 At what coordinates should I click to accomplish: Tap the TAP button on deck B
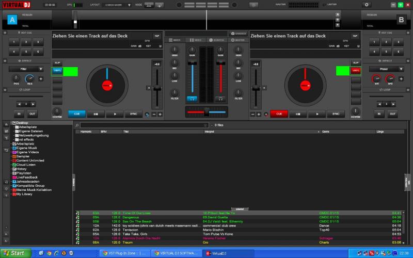pyautogui.click(x=355, y=36)
